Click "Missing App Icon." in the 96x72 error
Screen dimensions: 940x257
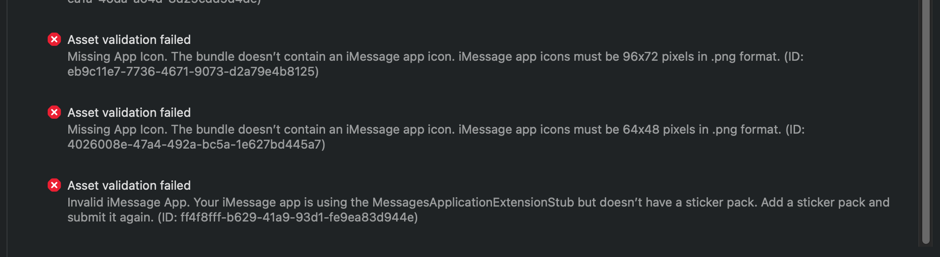pyautogui.click(x=117, y=57)
